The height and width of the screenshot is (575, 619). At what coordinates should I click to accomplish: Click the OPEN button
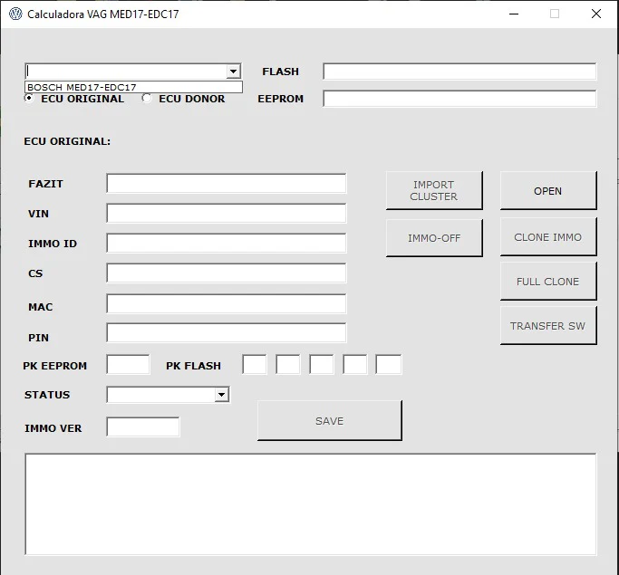(548, 190)
